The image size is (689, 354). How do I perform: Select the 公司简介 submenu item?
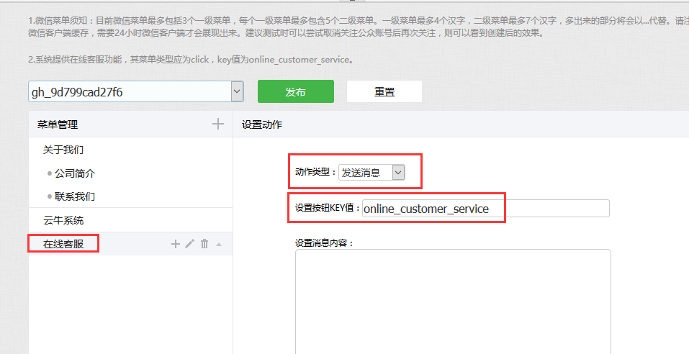click(75, 173)
